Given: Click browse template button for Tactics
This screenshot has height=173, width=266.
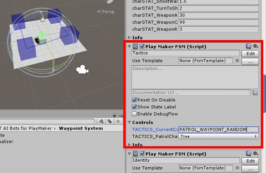Looking at the screenshot, I should pos(250,61).
